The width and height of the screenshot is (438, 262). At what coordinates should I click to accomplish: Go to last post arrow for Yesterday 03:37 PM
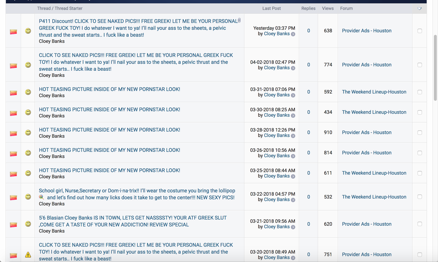293,34
